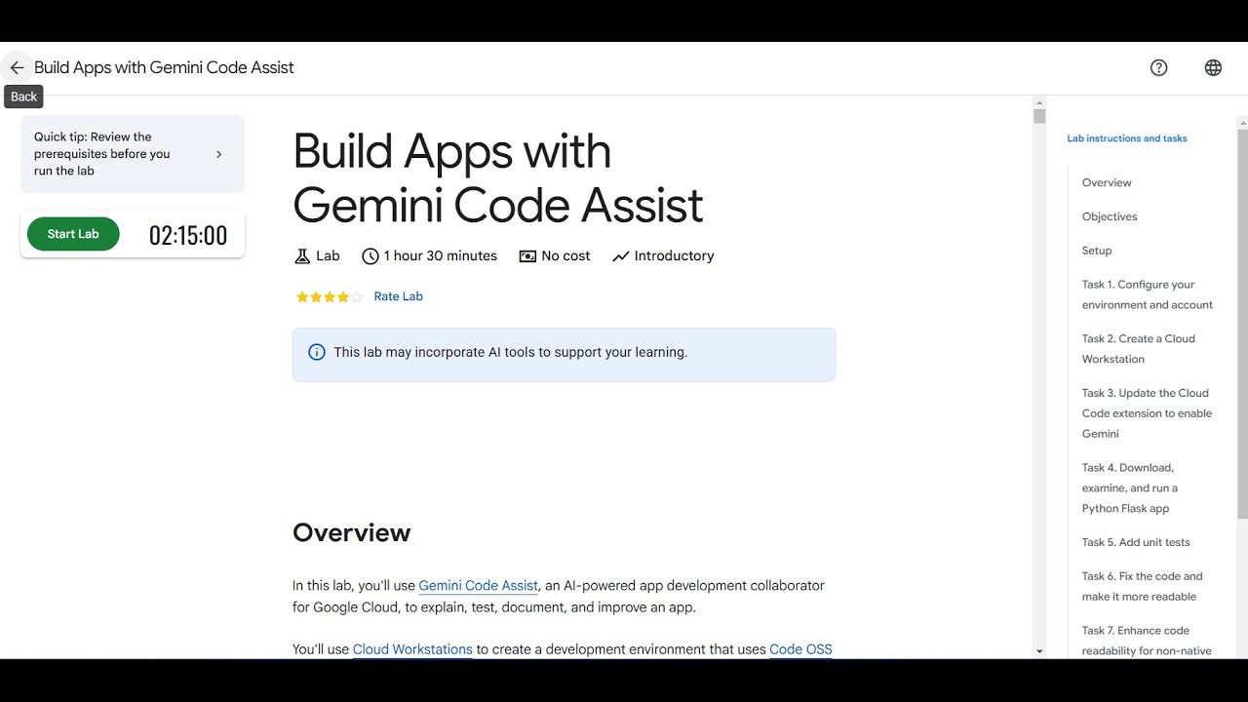
Task: Expand the Quick tip prerequisites chevron
Action: 218,154
